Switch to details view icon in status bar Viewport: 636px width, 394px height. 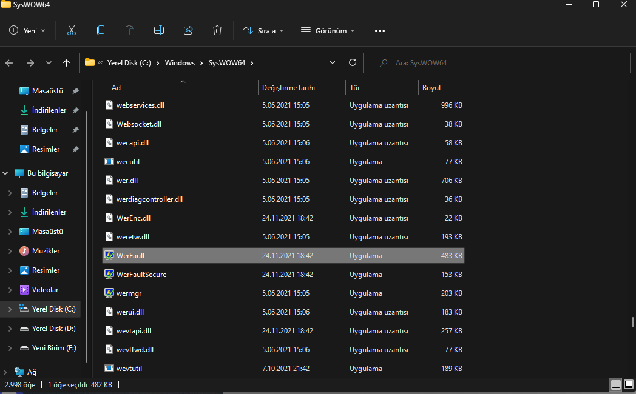click(615, 385)
